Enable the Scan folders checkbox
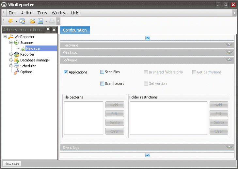 point(102,84)
